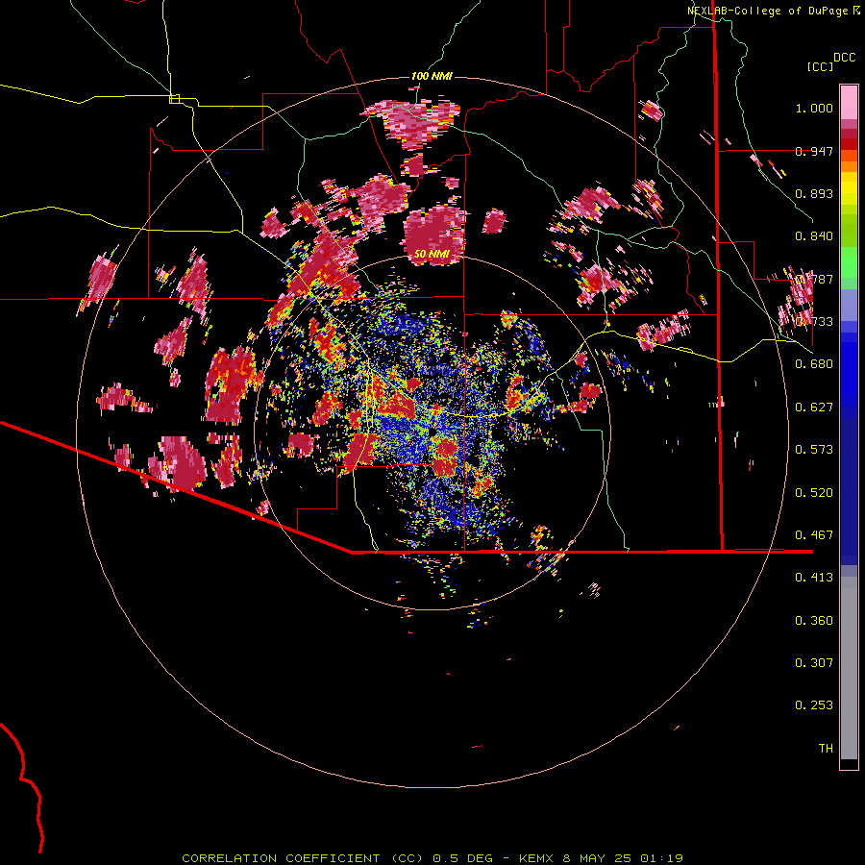Click the CORRELATION COEFFICIENT caption words
The width and height of the screenshot is (865, 865).
pyautogui.click(x=281, y=858)
